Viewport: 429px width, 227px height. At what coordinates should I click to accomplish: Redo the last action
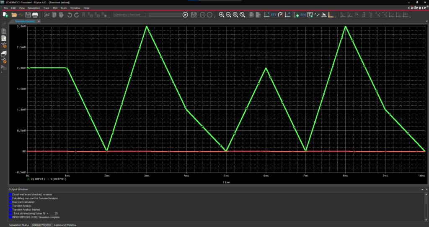[x=77, y=15]
